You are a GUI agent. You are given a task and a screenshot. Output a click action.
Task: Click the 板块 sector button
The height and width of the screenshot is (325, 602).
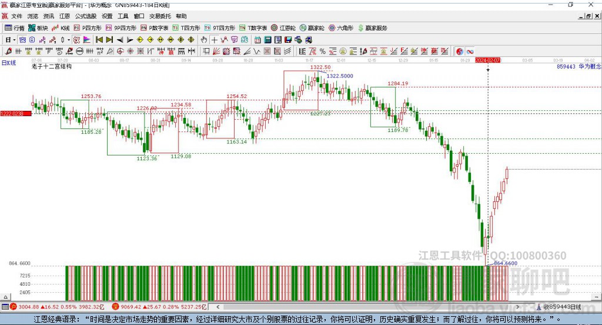(x=38, y=28)
